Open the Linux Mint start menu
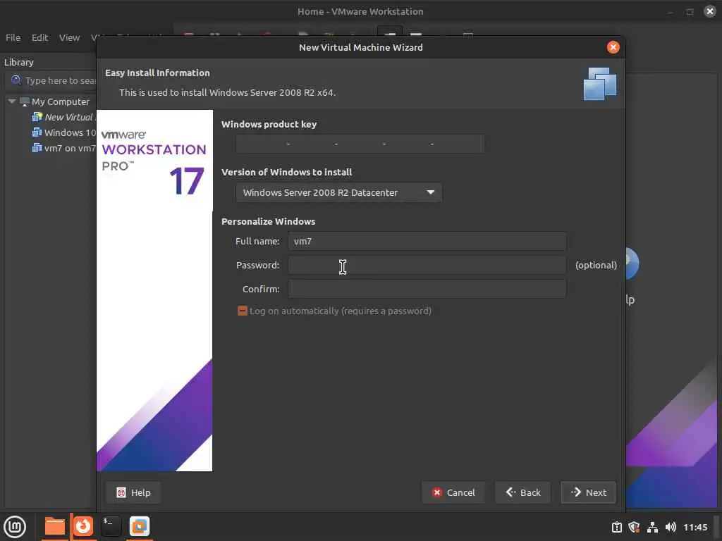This screenshot has width=722, height=541. click(x=15, y=527)
